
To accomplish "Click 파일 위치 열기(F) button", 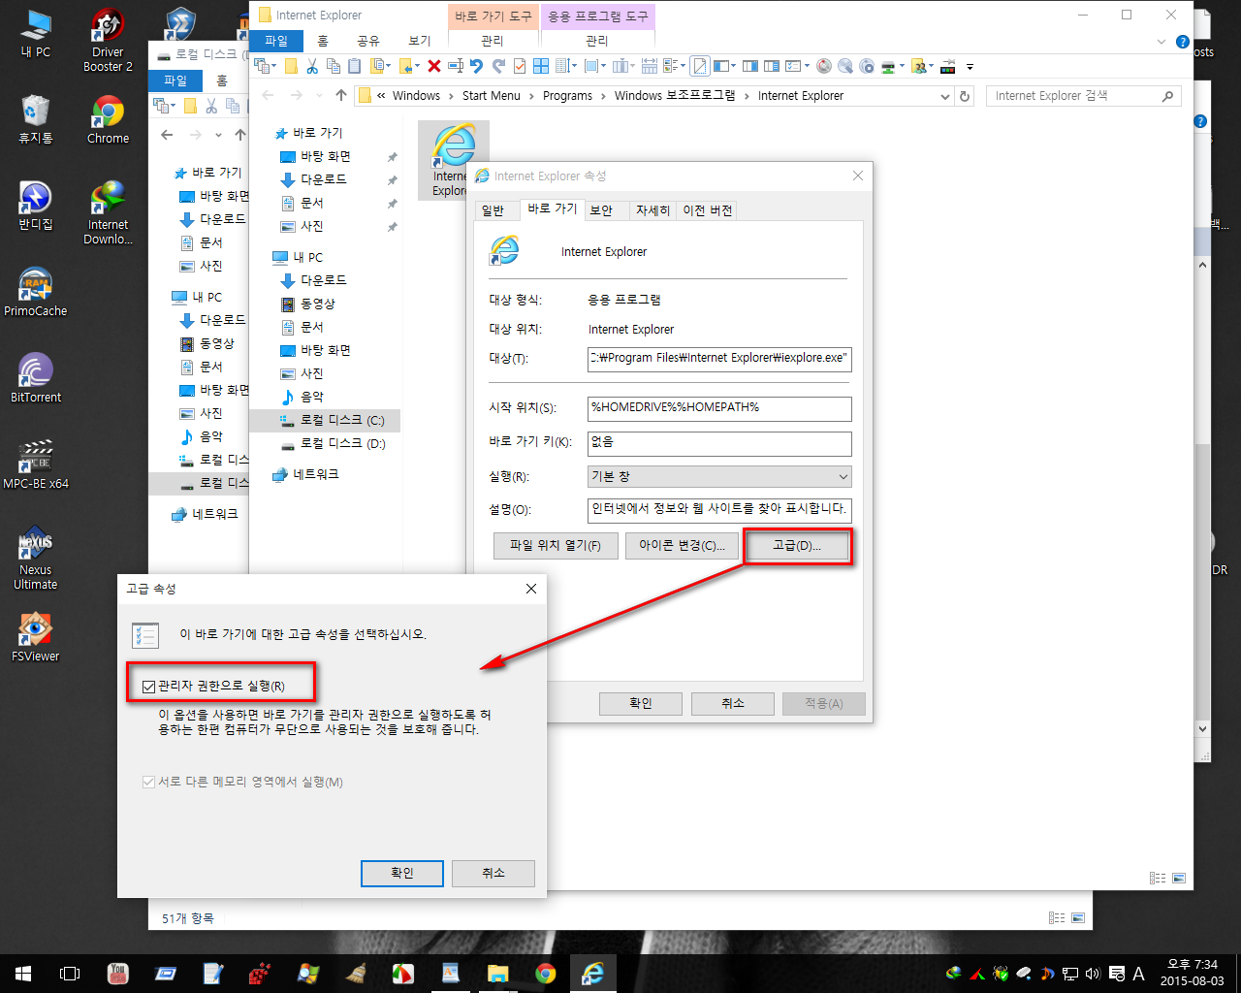I will (556, 545).
